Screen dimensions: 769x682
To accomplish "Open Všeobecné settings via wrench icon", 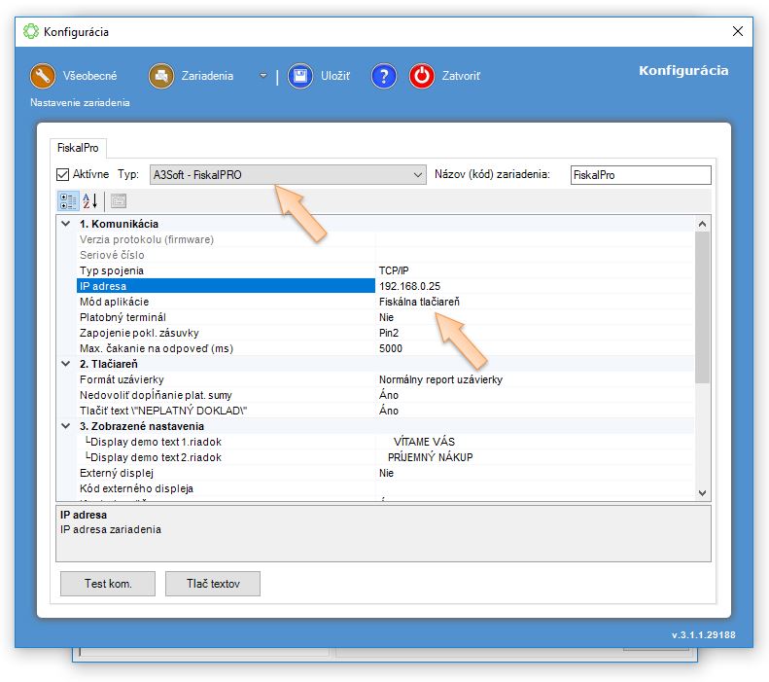I will (x=44, y=76).
